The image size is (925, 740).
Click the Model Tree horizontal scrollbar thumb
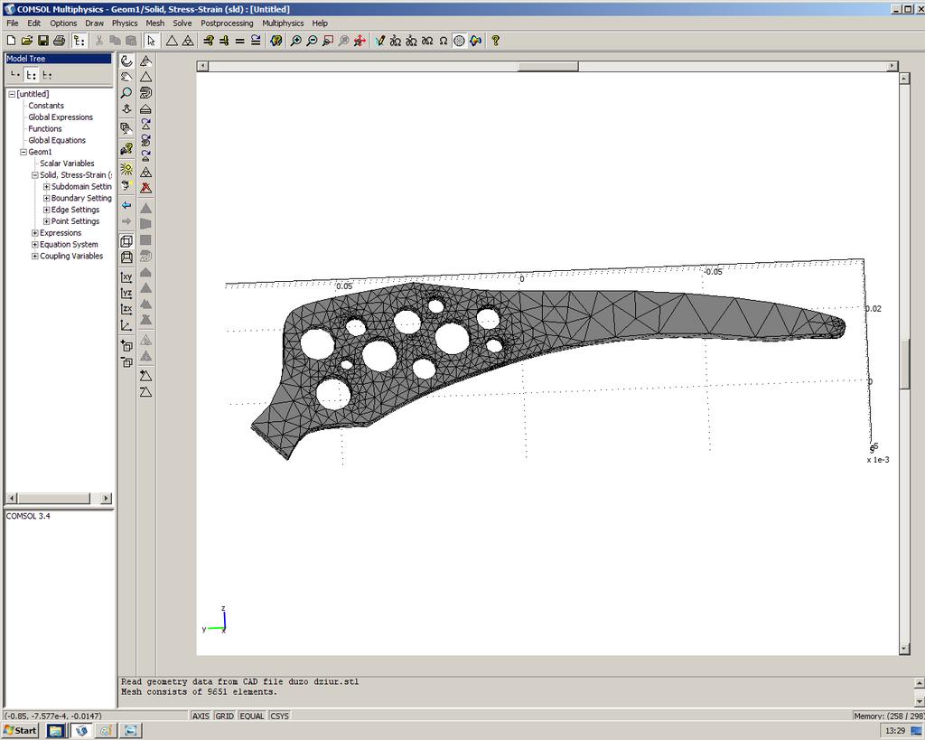pyautogui.click(x=53, y=499)
